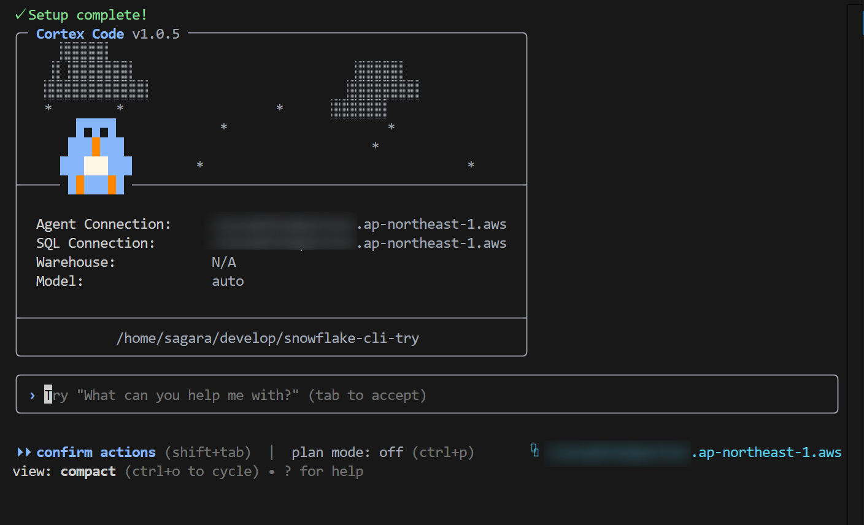Click the version number v1.0.5
The width and height of the screenshot is (864, 525).
(156, 34)
